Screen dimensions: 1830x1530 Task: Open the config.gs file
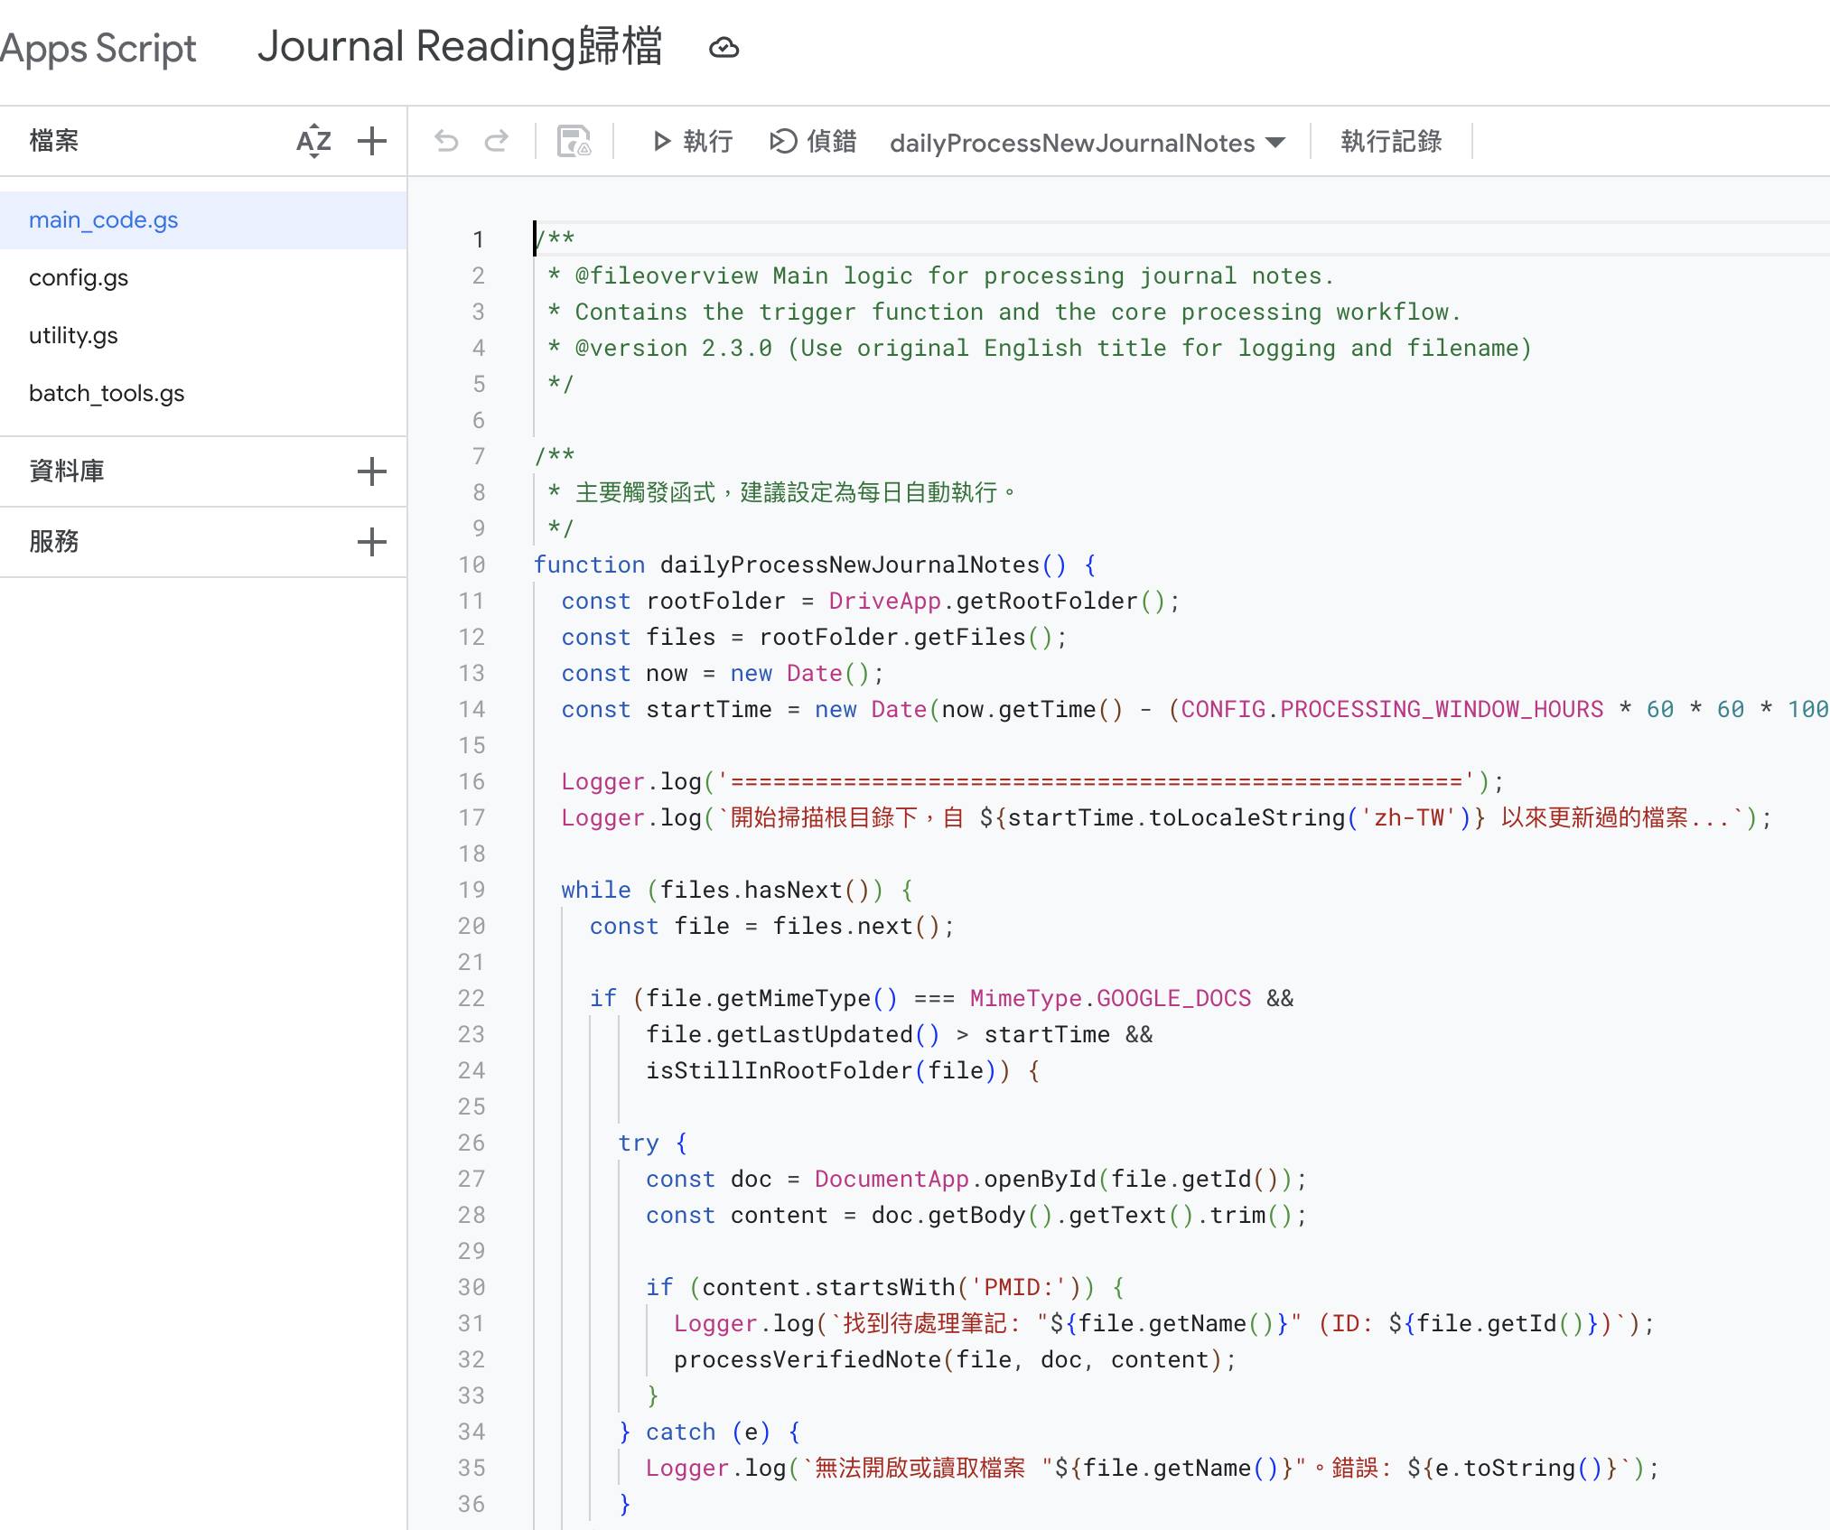(x=79, y=278)
